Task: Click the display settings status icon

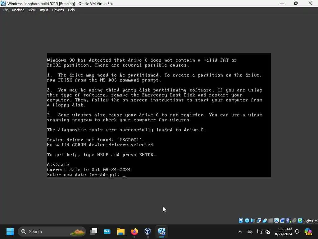Action: point(276,221)
